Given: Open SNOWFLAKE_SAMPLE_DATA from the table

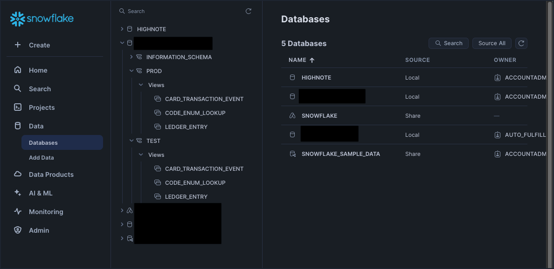Looking at the screenshot, I should tap(340, 154).
